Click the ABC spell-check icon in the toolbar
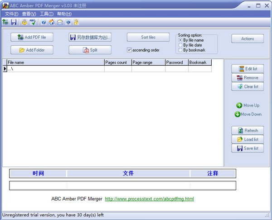272x220 pixels. click(33, 22)
